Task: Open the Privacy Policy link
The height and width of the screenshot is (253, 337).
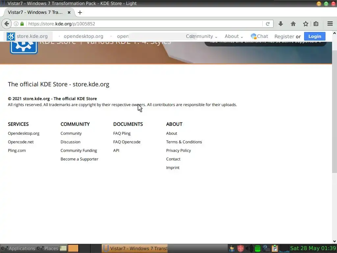Action: [178, 151]
